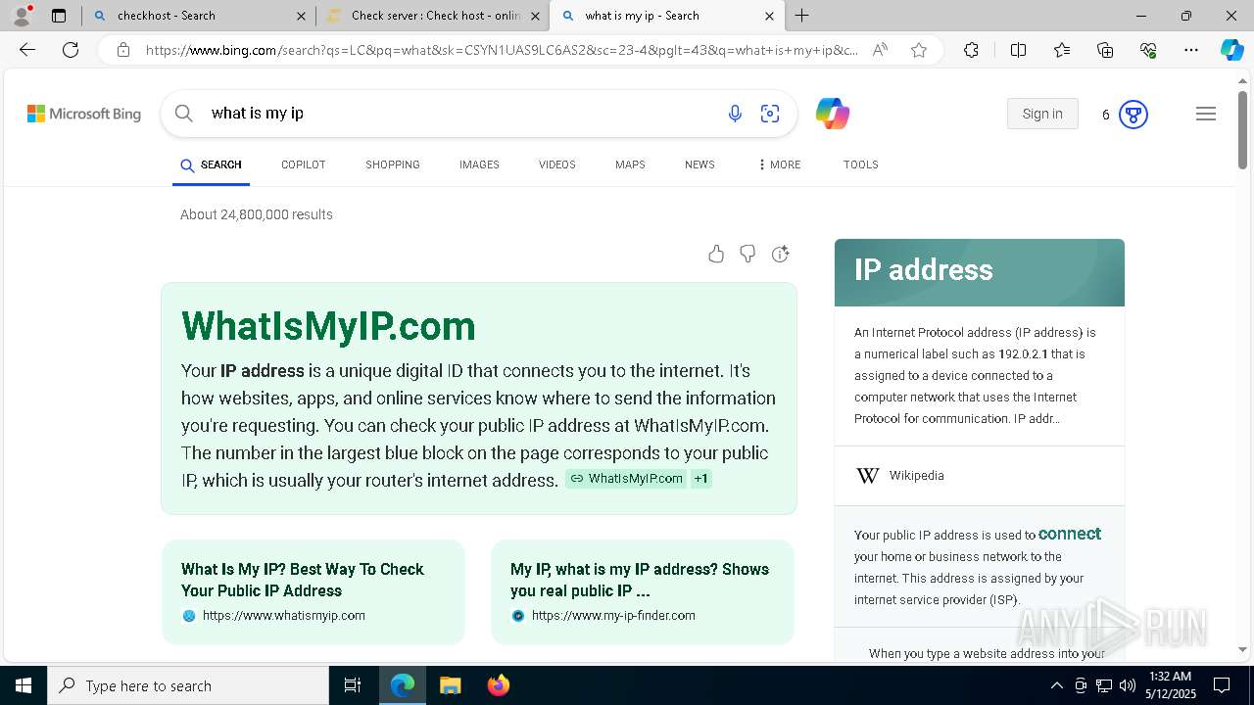This screenshot has height=705, width=1254.
Task: Launch Firefox from taskbar
Action: pos(498,685)
